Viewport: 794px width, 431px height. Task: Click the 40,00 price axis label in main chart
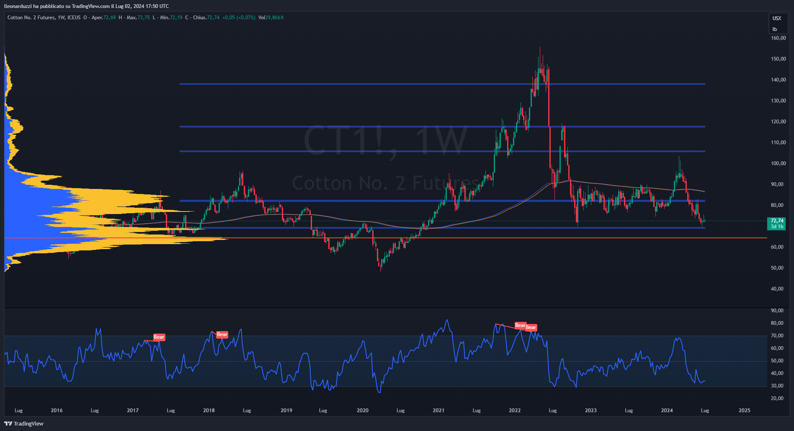pyautogui.click(x=777, y=289)
